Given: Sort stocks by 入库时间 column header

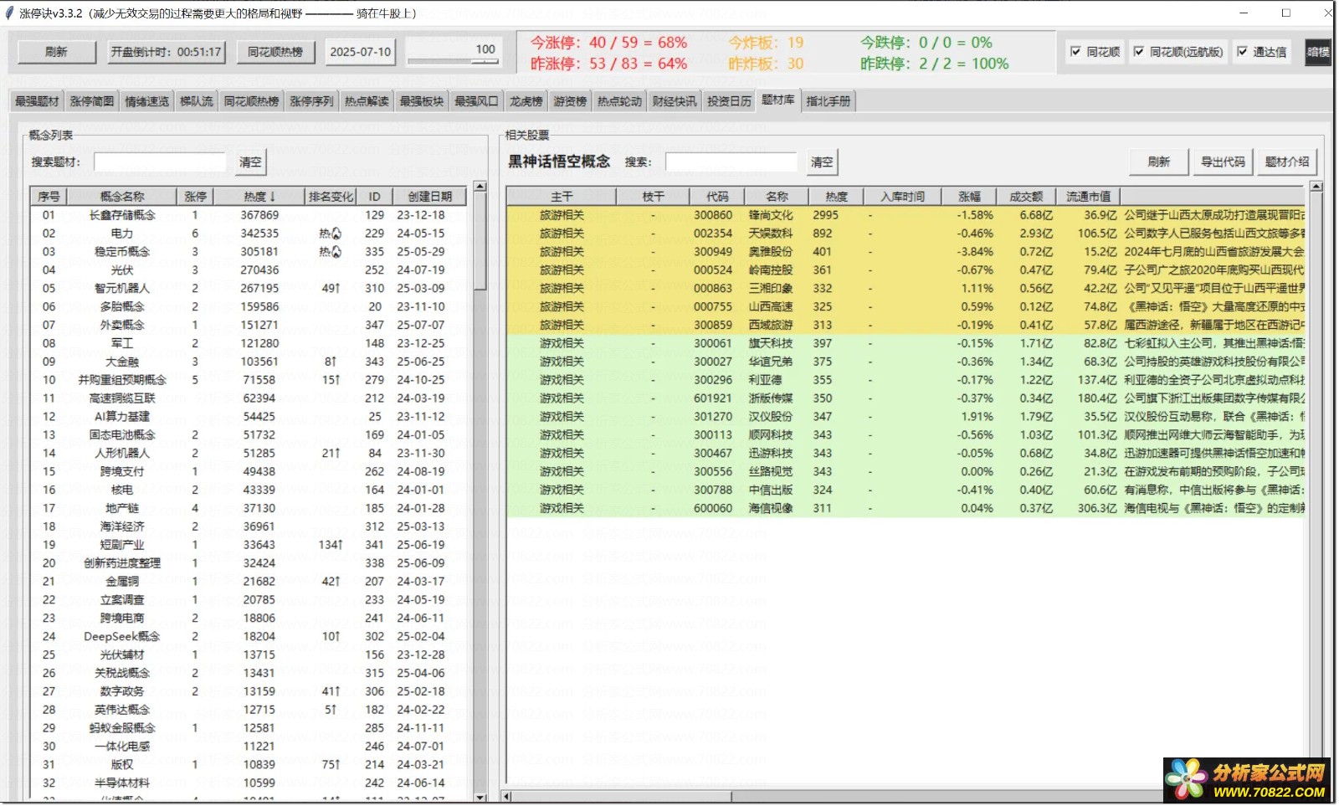Looking at the screenshot, I should [x=903, y=197].
